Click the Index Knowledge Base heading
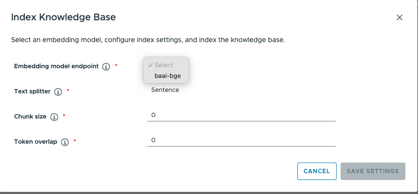Viewport: 418px width, 194px height. [63, 17]
